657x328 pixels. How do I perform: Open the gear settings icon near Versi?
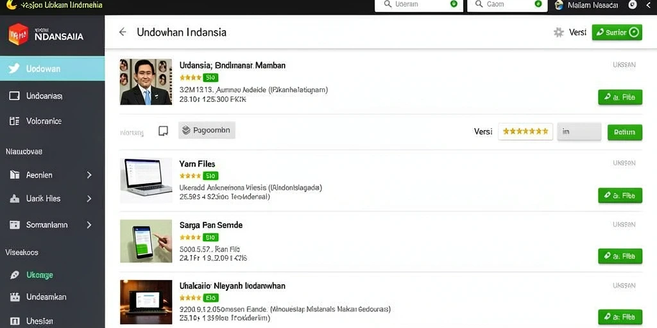tap(559, 32)
